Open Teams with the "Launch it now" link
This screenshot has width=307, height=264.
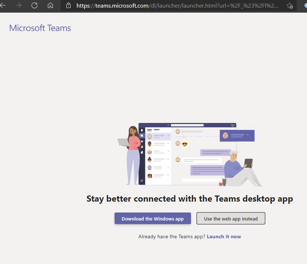coord(224,236)
